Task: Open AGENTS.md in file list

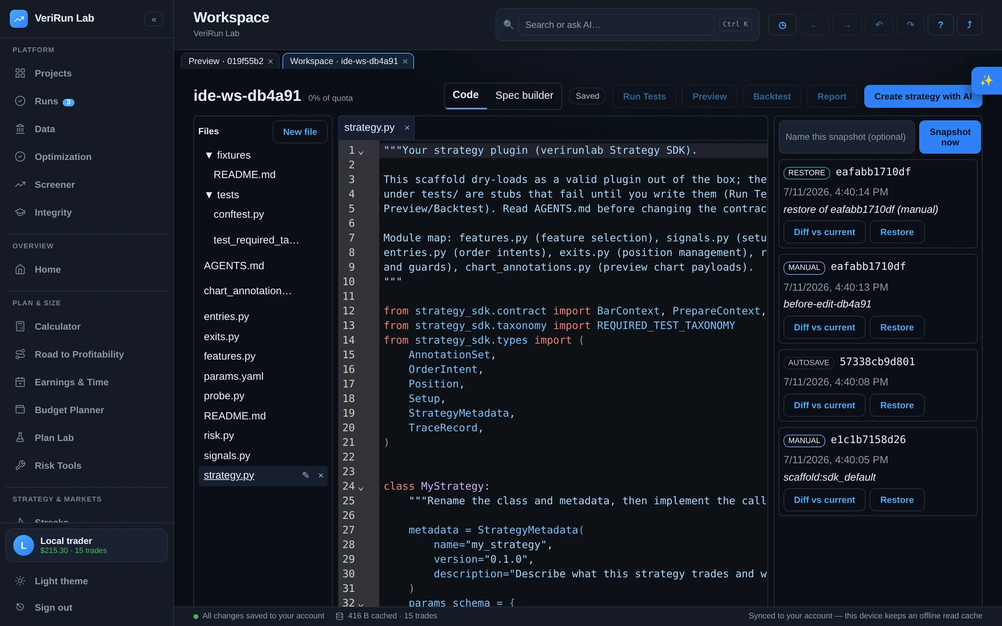Action: tap(234, 265)
